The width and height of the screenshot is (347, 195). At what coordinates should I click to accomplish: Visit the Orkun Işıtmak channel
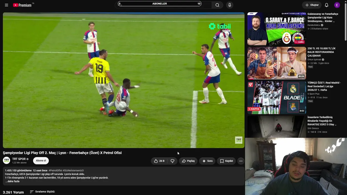click(x=314, y=60)
